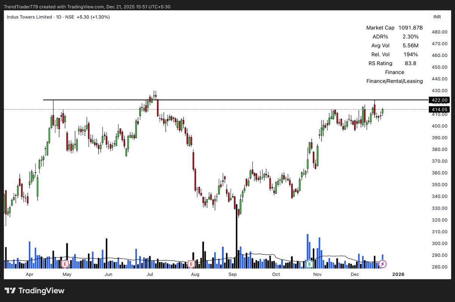Click the Dec label on time axis
Viewport: 455px width, 302px height.
pyautogui.click(x=355, y=274)
